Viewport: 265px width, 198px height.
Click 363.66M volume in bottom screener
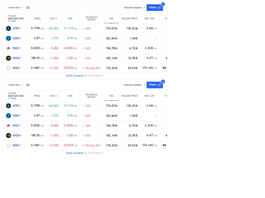[x=111, y=116]
